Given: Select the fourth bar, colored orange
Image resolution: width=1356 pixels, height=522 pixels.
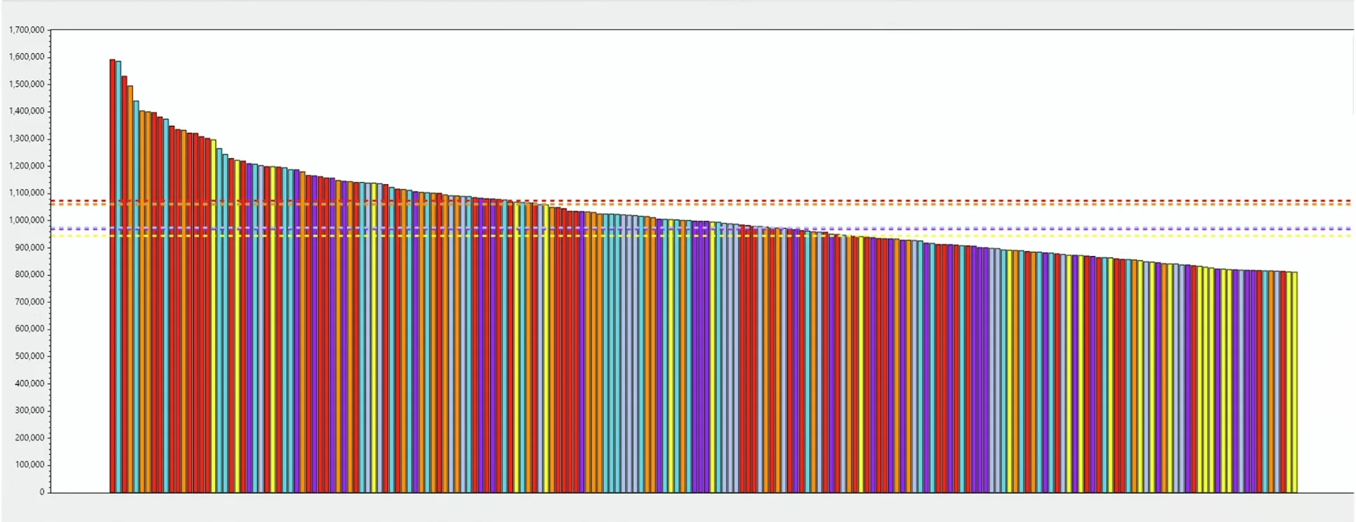Looking at the screenshot, I should [x=130, y=280].
